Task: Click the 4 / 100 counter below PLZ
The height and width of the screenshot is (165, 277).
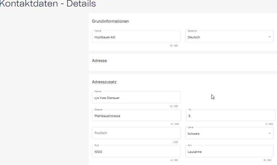Action: point(174,160)
